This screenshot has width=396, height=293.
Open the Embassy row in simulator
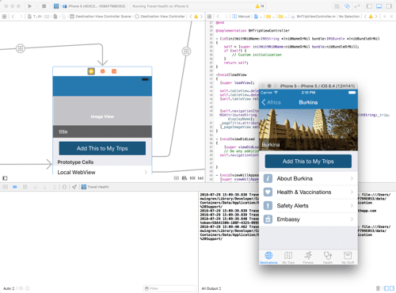[x=308, y=219]
